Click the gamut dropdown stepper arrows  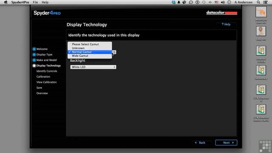(114, 52)
